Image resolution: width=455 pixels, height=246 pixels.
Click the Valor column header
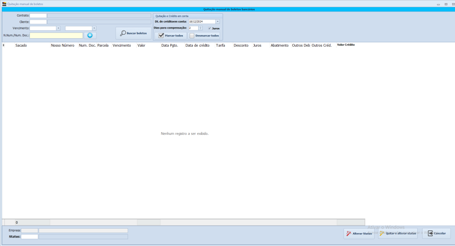141,45
